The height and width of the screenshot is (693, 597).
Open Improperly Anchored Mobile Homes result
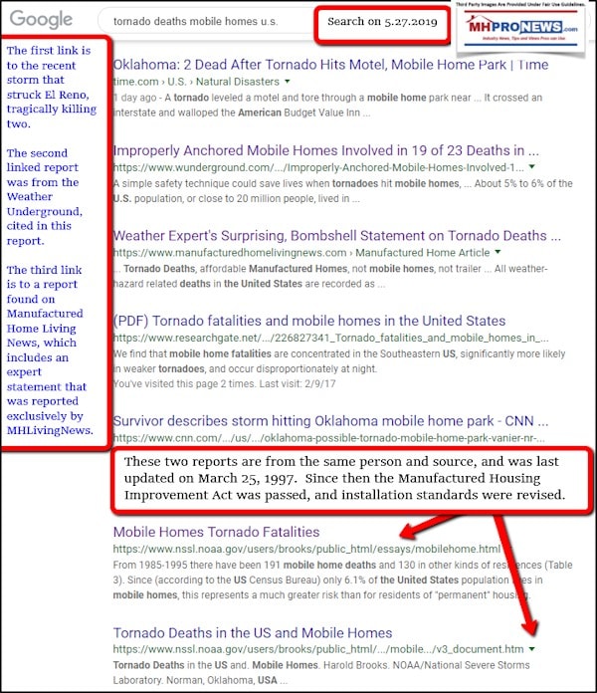pyautogui.click(x=326, y=150)
